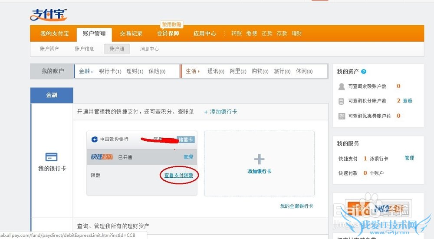Click the large plus icon to add card

click(x=259, y=159)
